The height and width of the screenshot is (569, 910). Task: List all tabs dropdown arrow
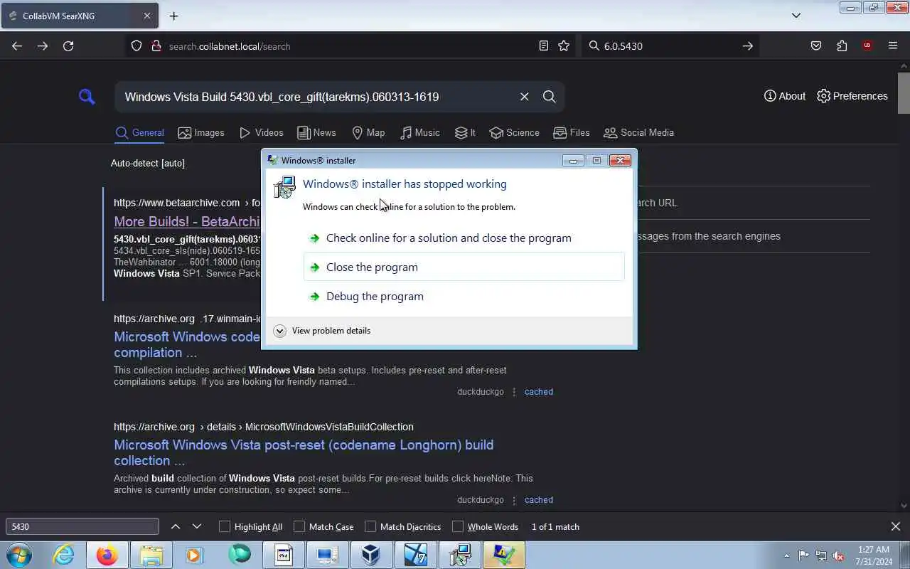[796, 16]
